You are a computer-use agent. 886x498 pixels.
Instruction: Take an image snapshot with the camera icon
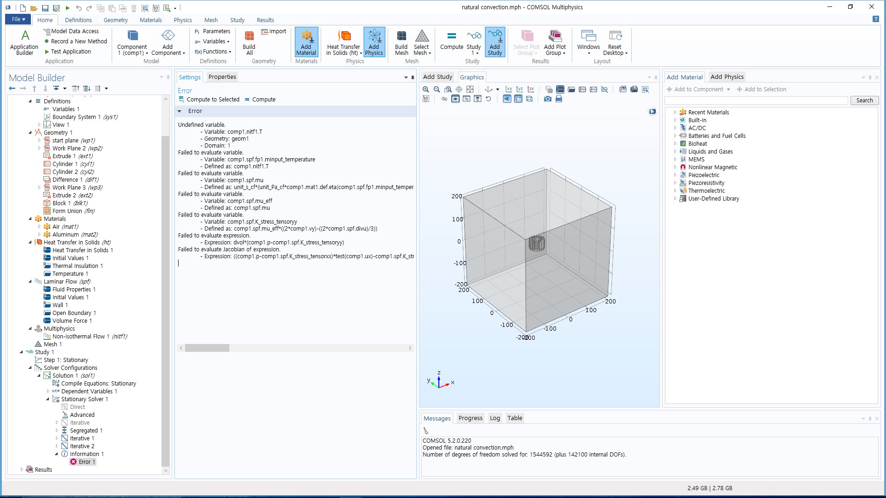coord(547,99)
